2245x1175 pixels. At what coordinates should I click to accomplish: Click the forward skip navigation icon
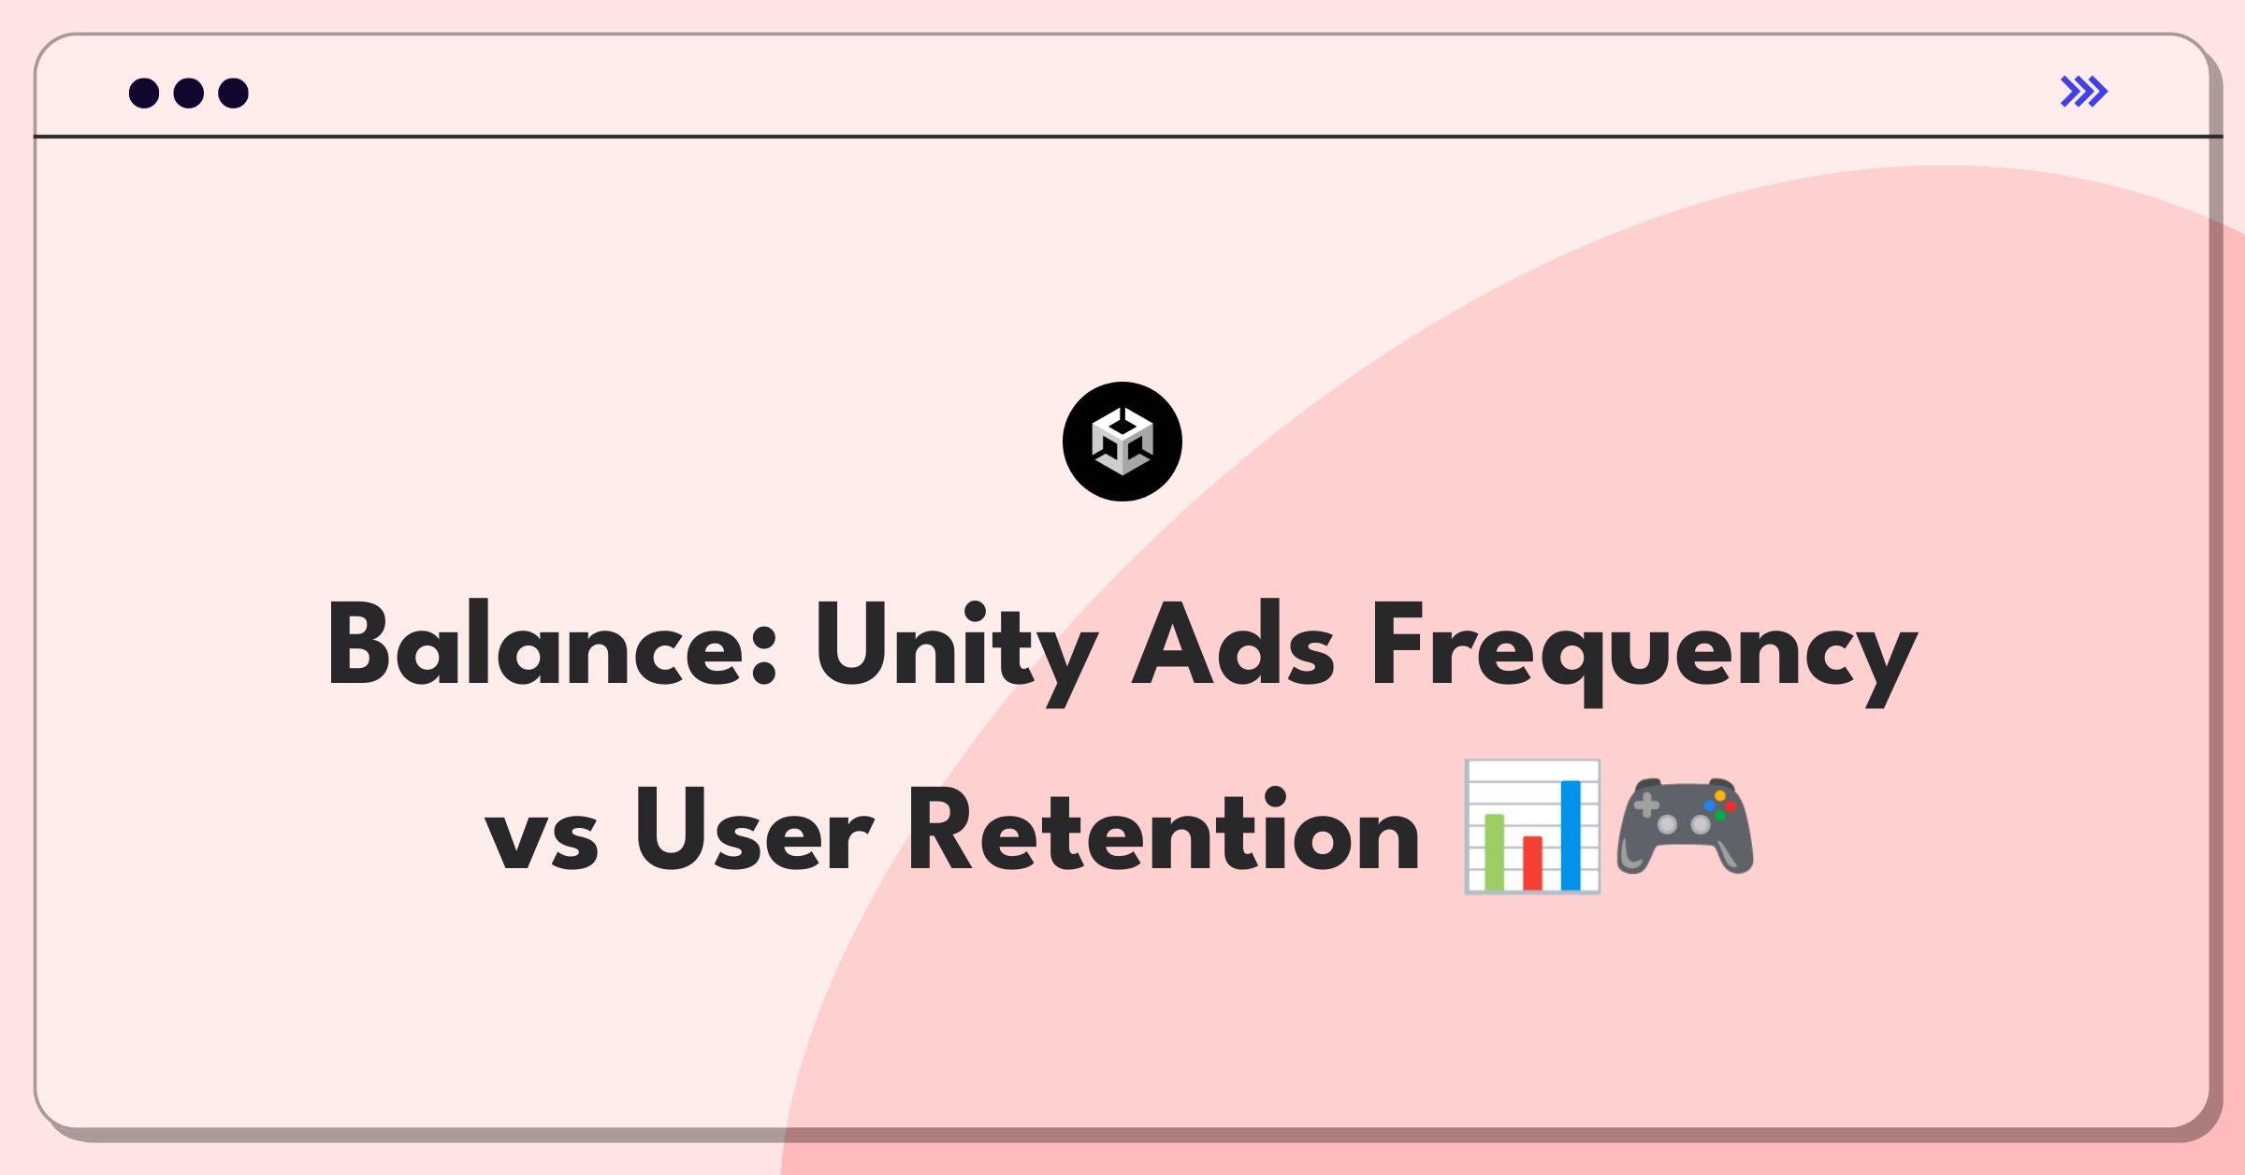pos(2085,92)
